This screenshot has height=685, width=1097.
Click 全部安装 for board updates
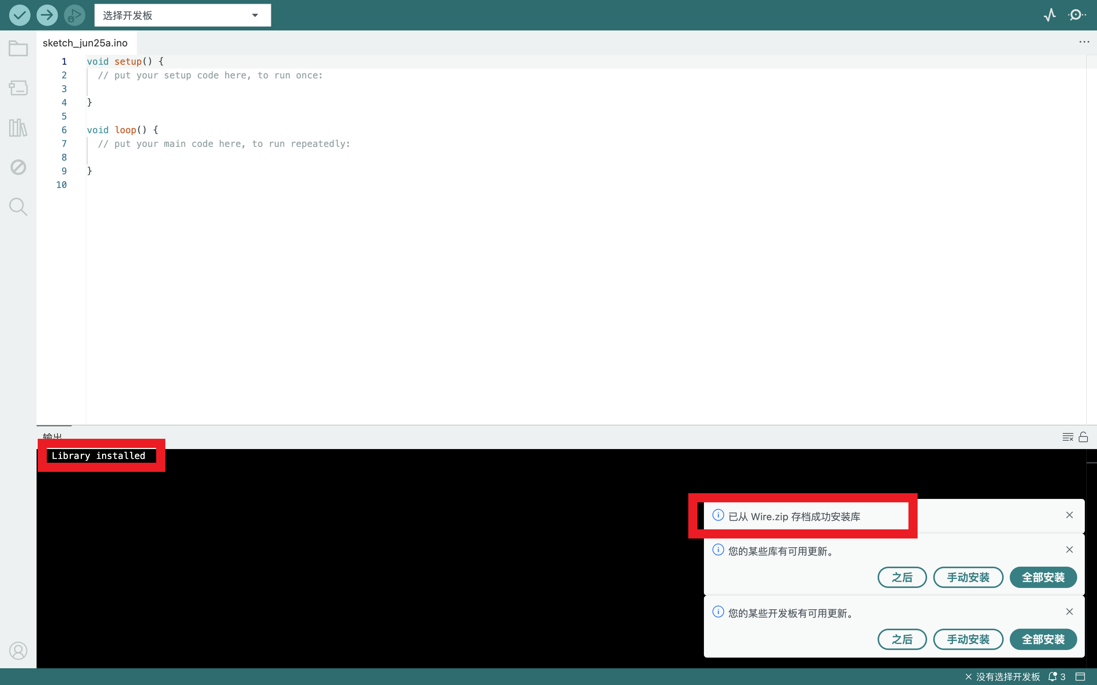(1043, 639)
